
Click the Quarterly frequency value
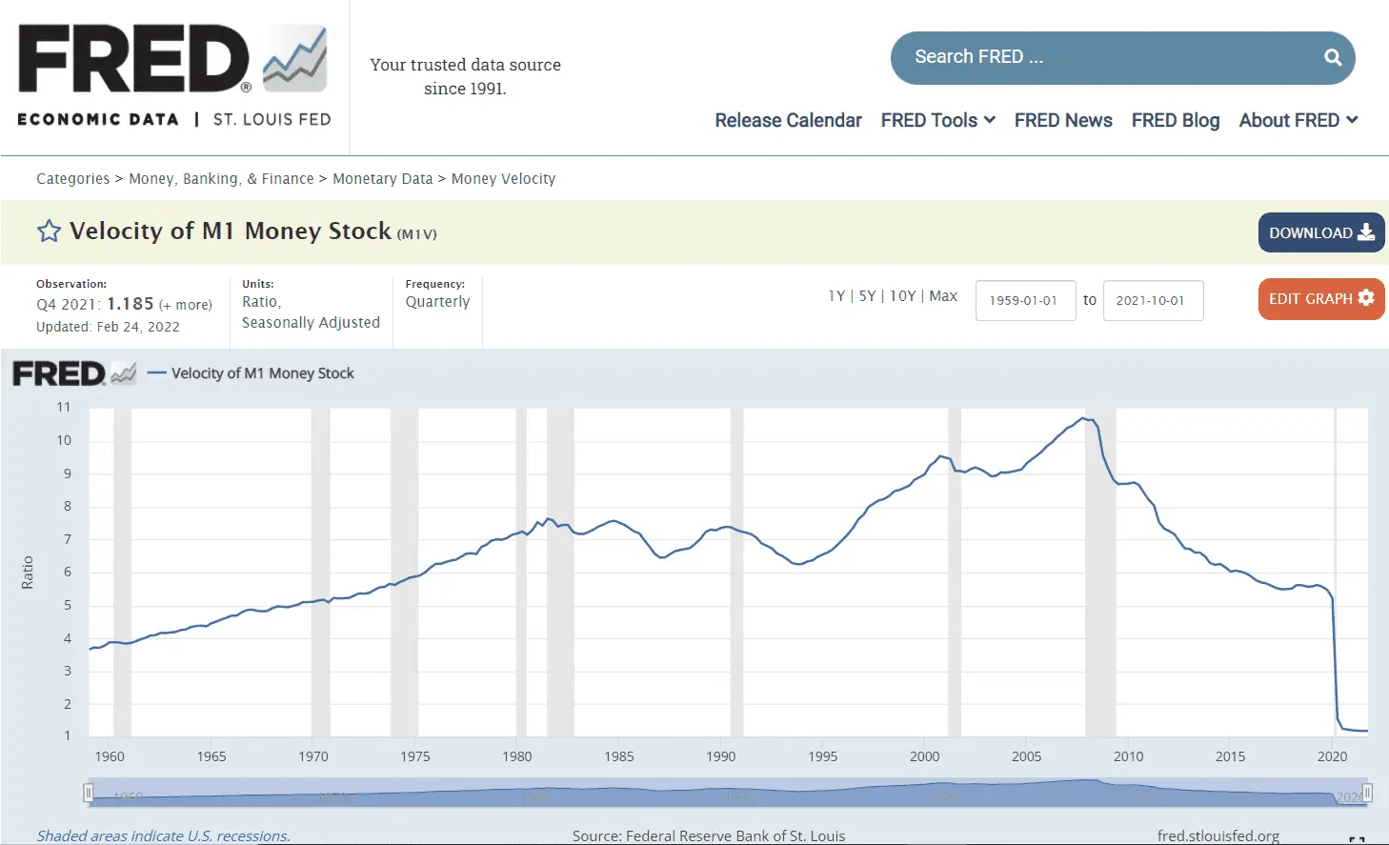click(437, 302)
